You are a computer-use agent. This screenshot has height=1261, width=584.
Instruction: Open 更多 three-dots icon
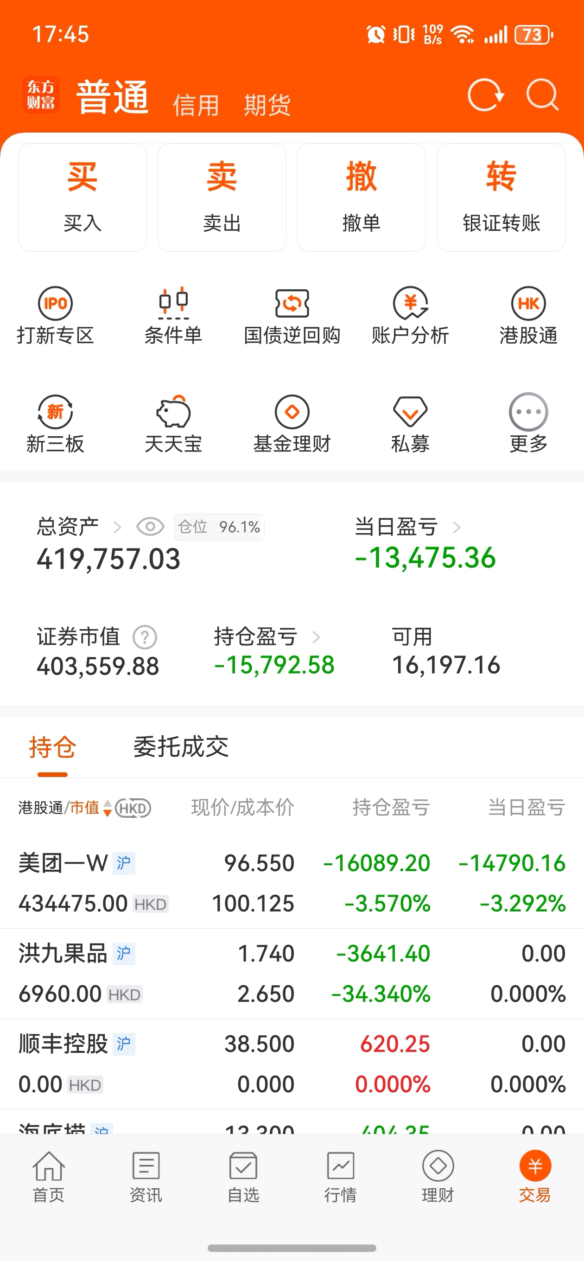529,412
